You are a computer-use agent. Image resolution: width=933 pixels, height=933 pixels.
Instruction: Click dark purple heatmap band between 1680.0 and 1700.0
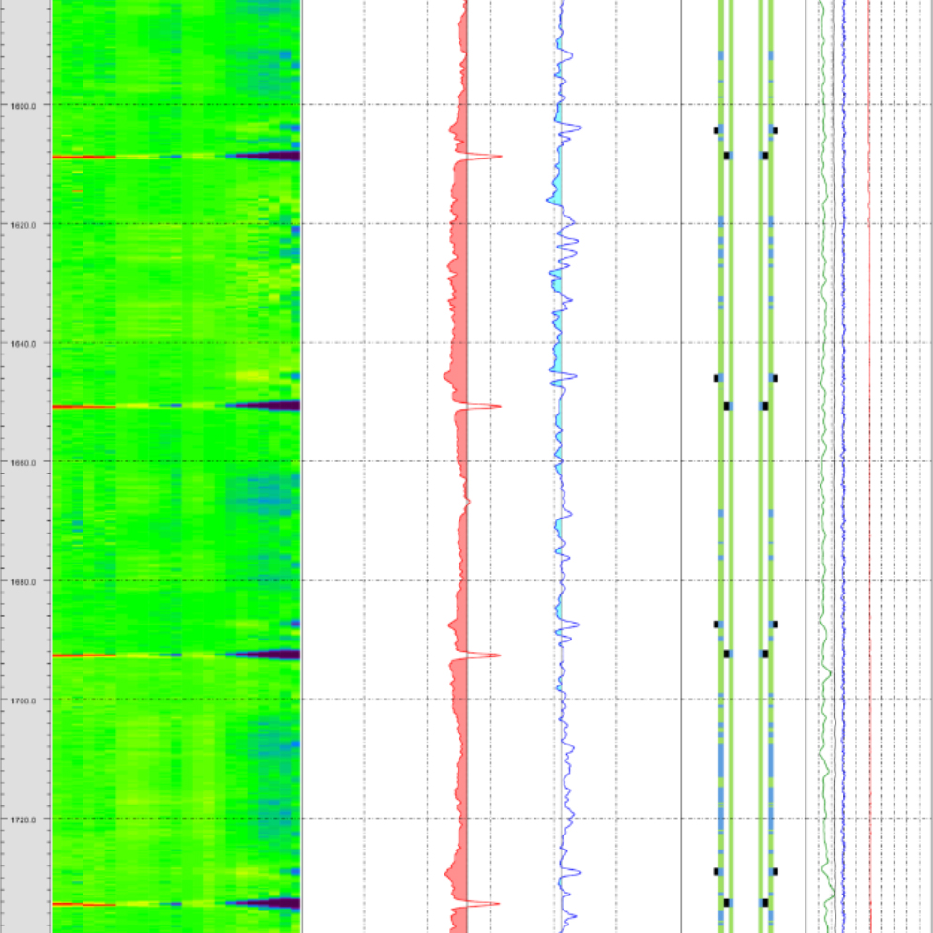point(267,655)
